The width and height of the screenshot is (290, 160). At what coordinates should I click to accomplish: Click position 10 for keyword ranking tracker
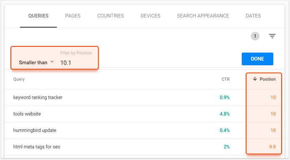pos(273,97)
